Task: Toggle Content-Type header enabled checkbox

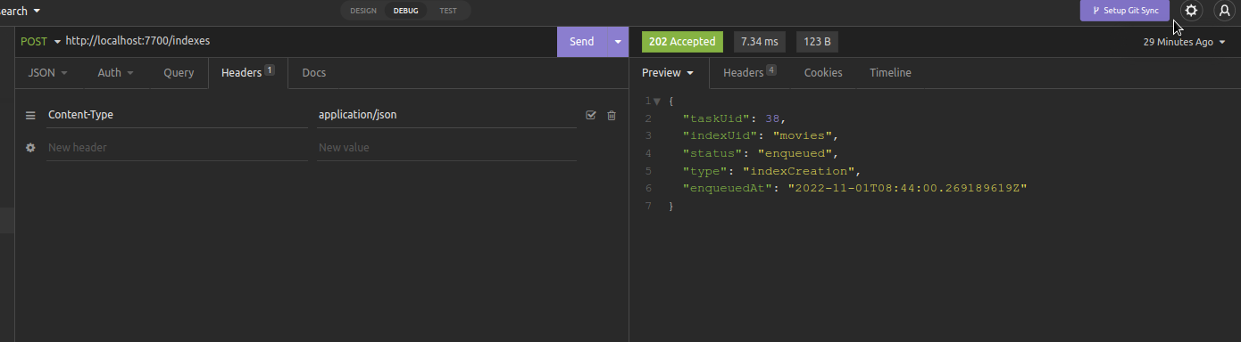Action: pyautogui.click(x=590, y=115)
